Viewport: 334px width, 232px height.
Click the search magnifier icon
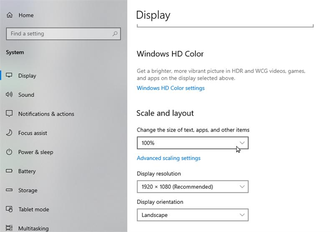click(115, 34)
